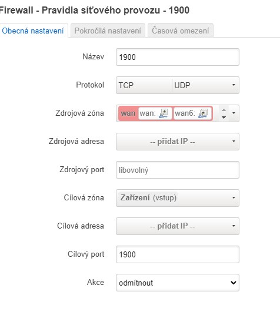Click the up arrow in source zone stepper

(x=224, y=110)
